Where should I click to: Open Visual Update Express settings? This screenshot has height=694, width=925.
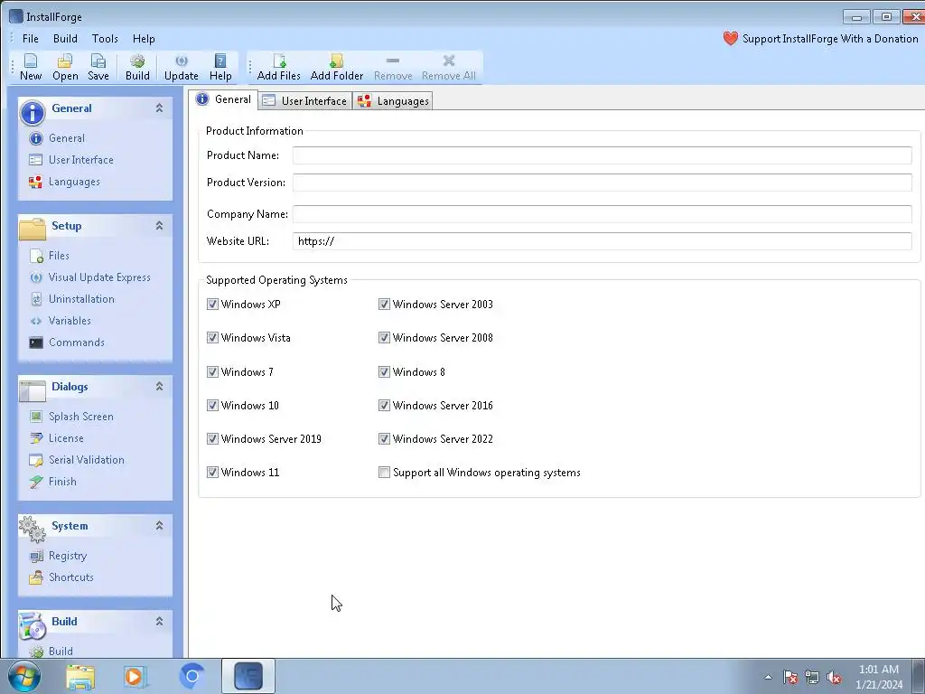89,277
